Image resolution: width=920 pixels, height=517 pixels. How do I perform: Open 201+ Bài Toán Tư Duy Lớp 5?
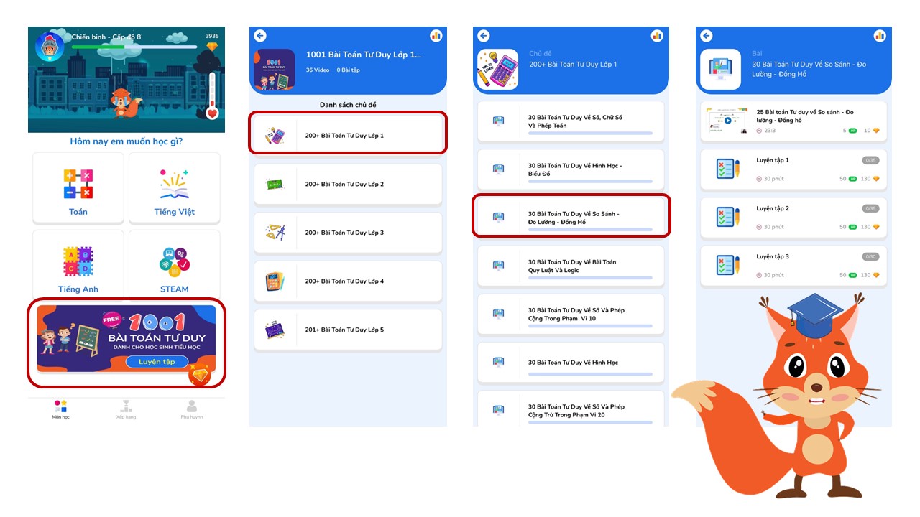(348, 330)
